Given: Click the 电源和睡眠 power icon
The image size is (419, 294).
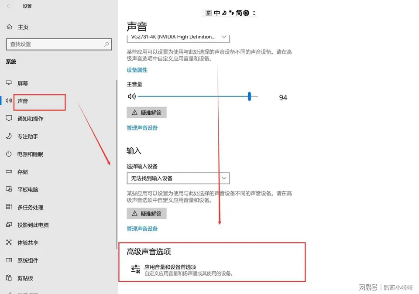Looking at the screenshot, I should (9, 154).
